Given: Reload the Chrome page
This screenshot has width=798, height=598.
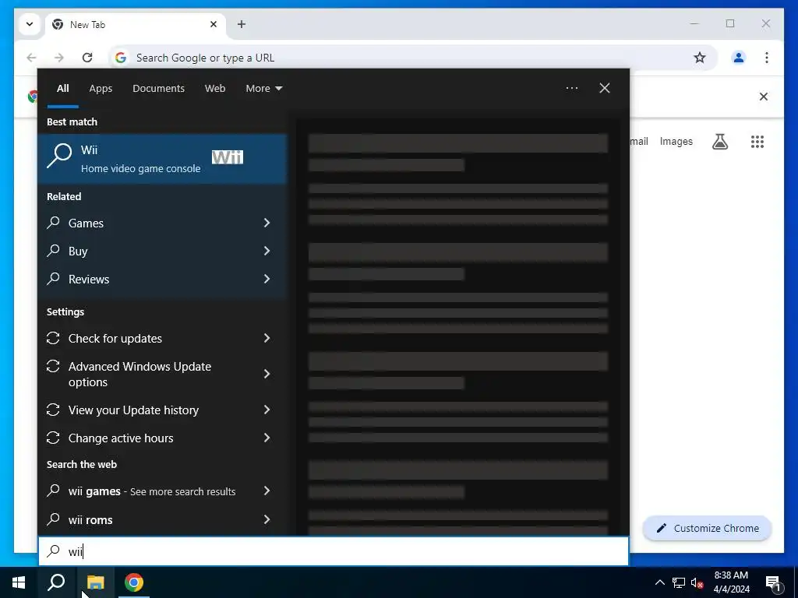Looking at the screenshot, I should click(87, 58).
